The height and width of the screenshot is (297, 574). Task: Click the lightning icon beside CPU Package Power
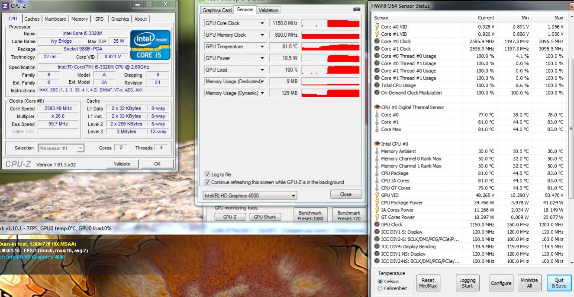[x=377, y=203]
